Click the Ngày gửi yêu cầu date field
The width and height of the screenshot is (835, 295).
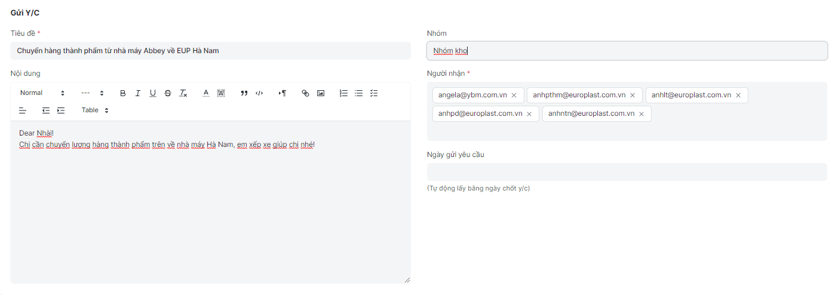[627, 172]
